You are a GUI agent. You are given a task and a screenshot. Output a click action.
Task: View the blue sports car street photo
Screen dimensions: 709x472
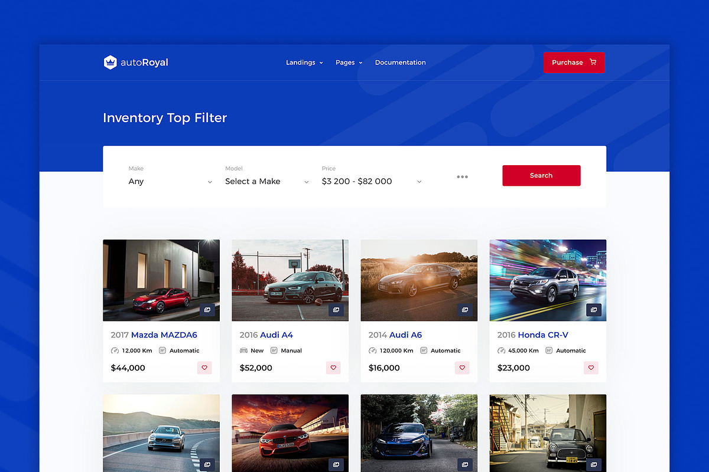click(x=419, y=433)
